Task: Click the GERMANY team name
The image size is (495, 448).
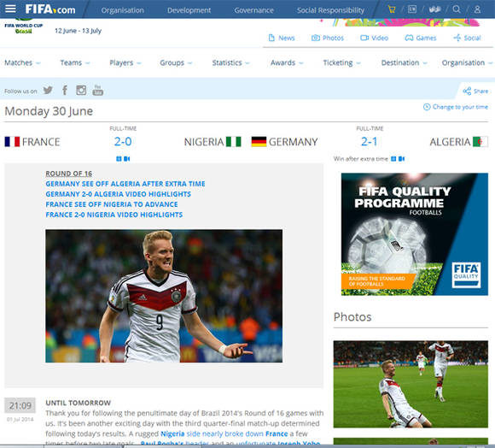Action: 294,142
